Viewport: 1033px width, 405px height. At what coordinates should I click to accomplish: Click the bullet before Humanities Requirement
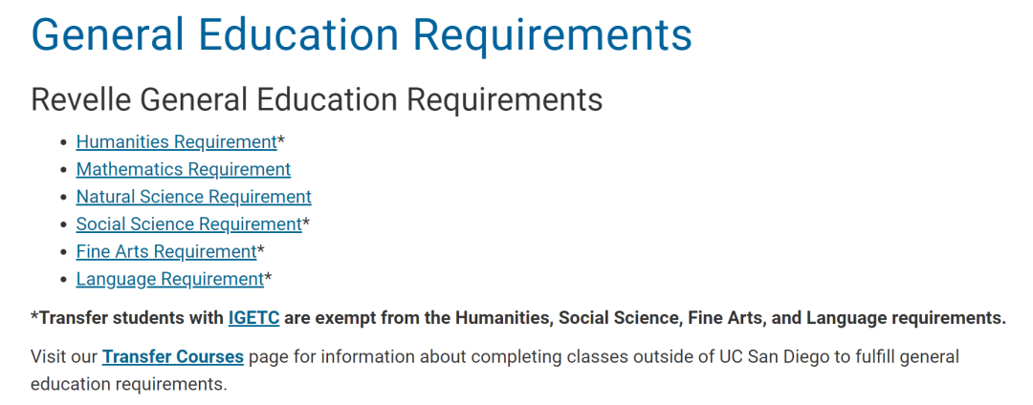point(63,142)
